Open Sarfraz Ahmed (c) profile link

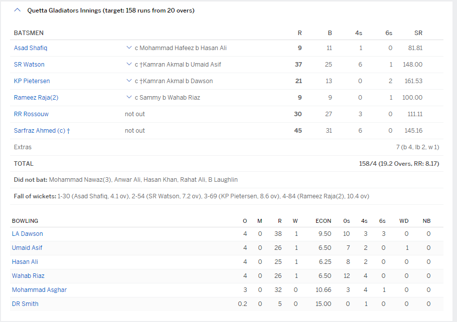pyautogui.click(x=42, y=131)
